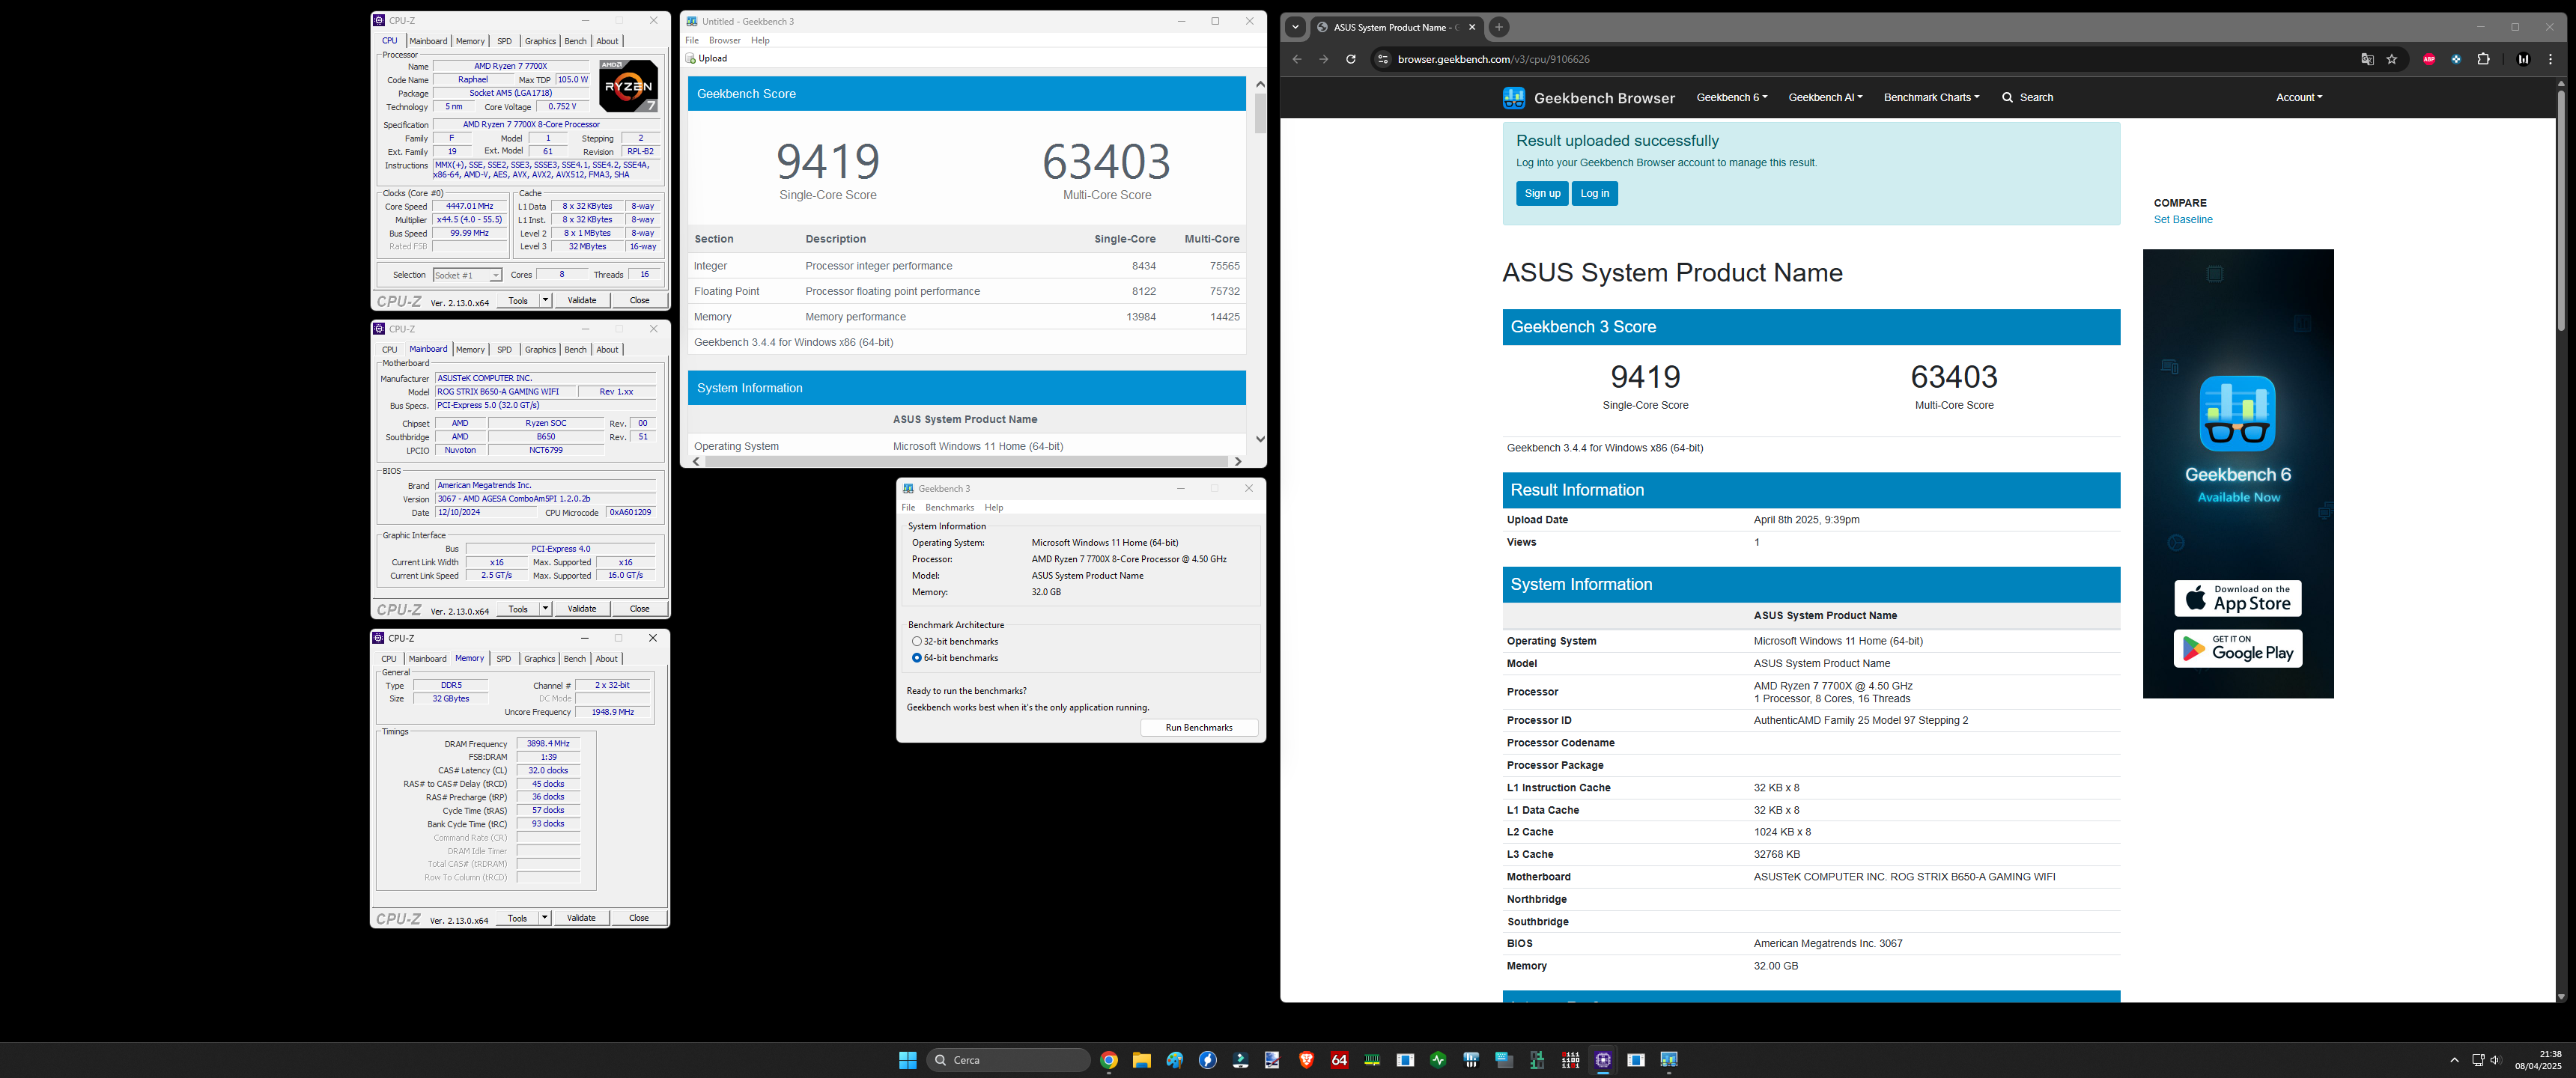Open volume control in system tray

pyautogui.click(x=2495, y=1060)
